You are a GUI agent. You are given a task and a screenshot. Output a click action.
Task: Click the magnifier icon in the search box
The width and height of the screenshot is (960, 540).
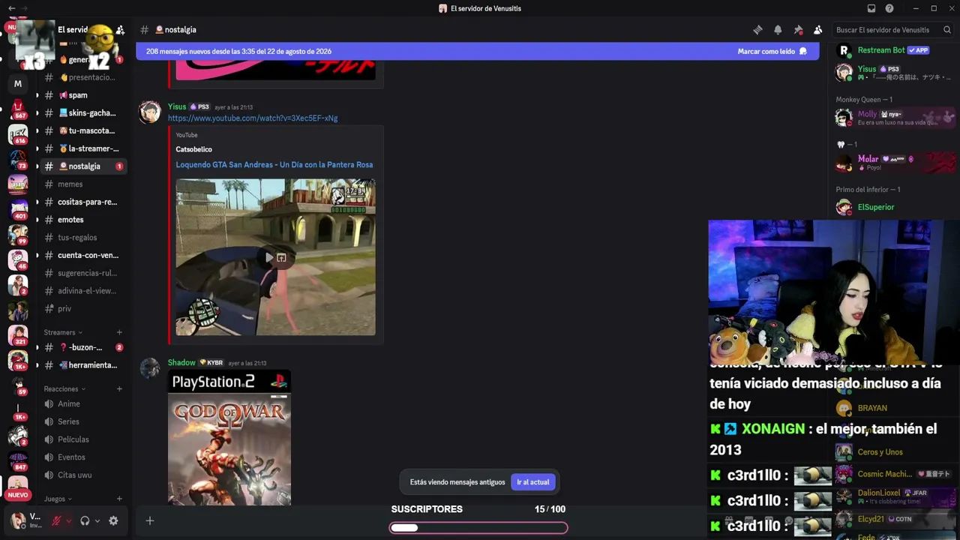[947, 30]
